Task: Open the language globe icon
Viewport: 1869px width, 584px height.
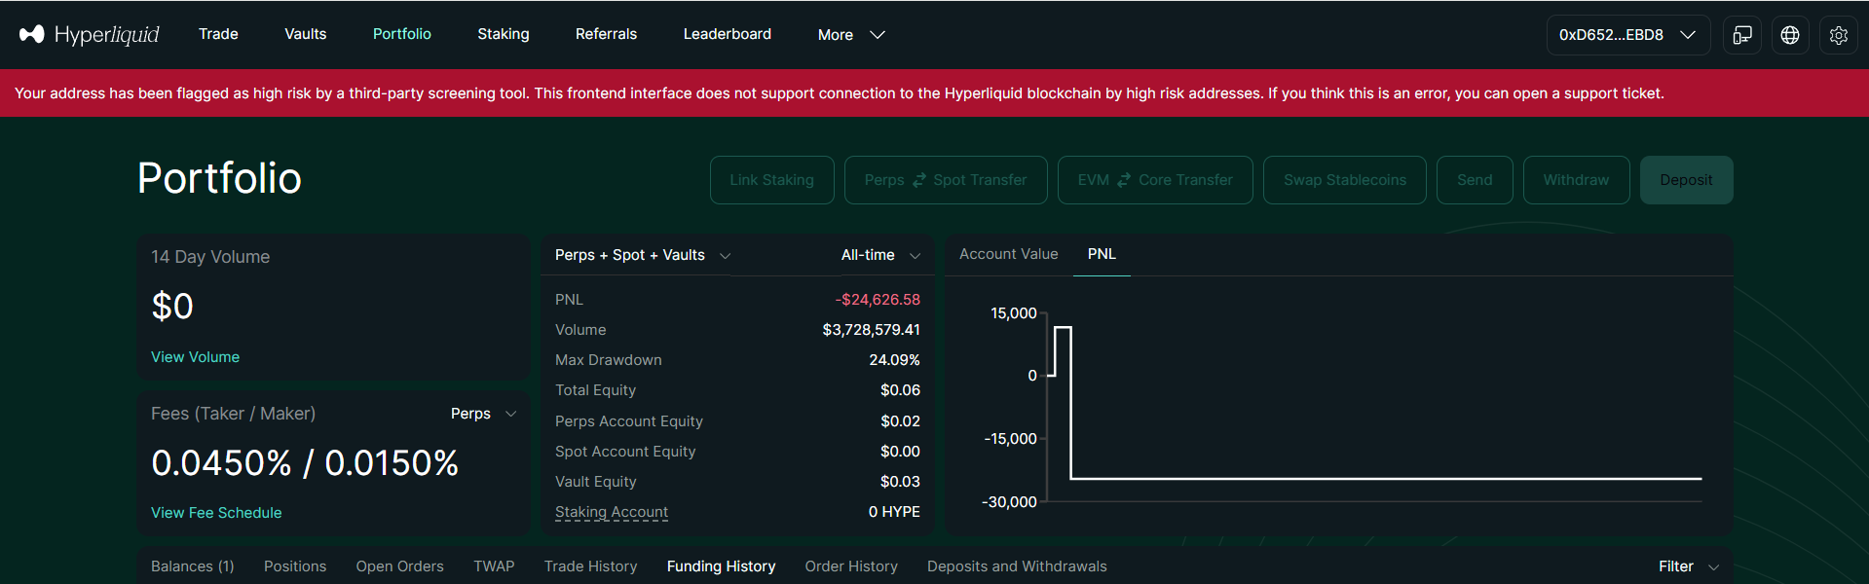Action: point(1789,34)
